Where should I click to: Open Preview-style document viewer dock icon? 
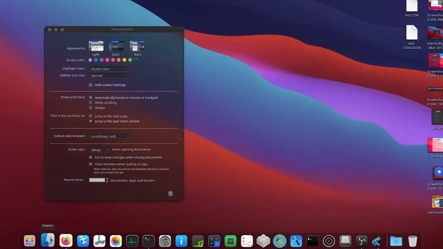point(100,241)
